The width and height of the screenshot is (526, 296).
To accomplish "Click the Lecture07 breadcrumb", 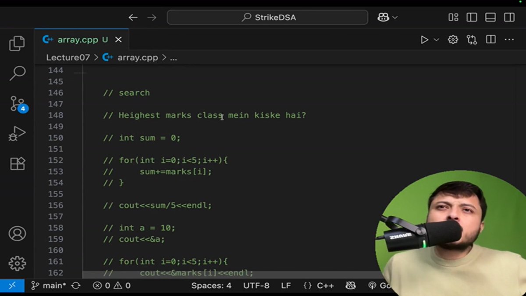I will [68, 57].
